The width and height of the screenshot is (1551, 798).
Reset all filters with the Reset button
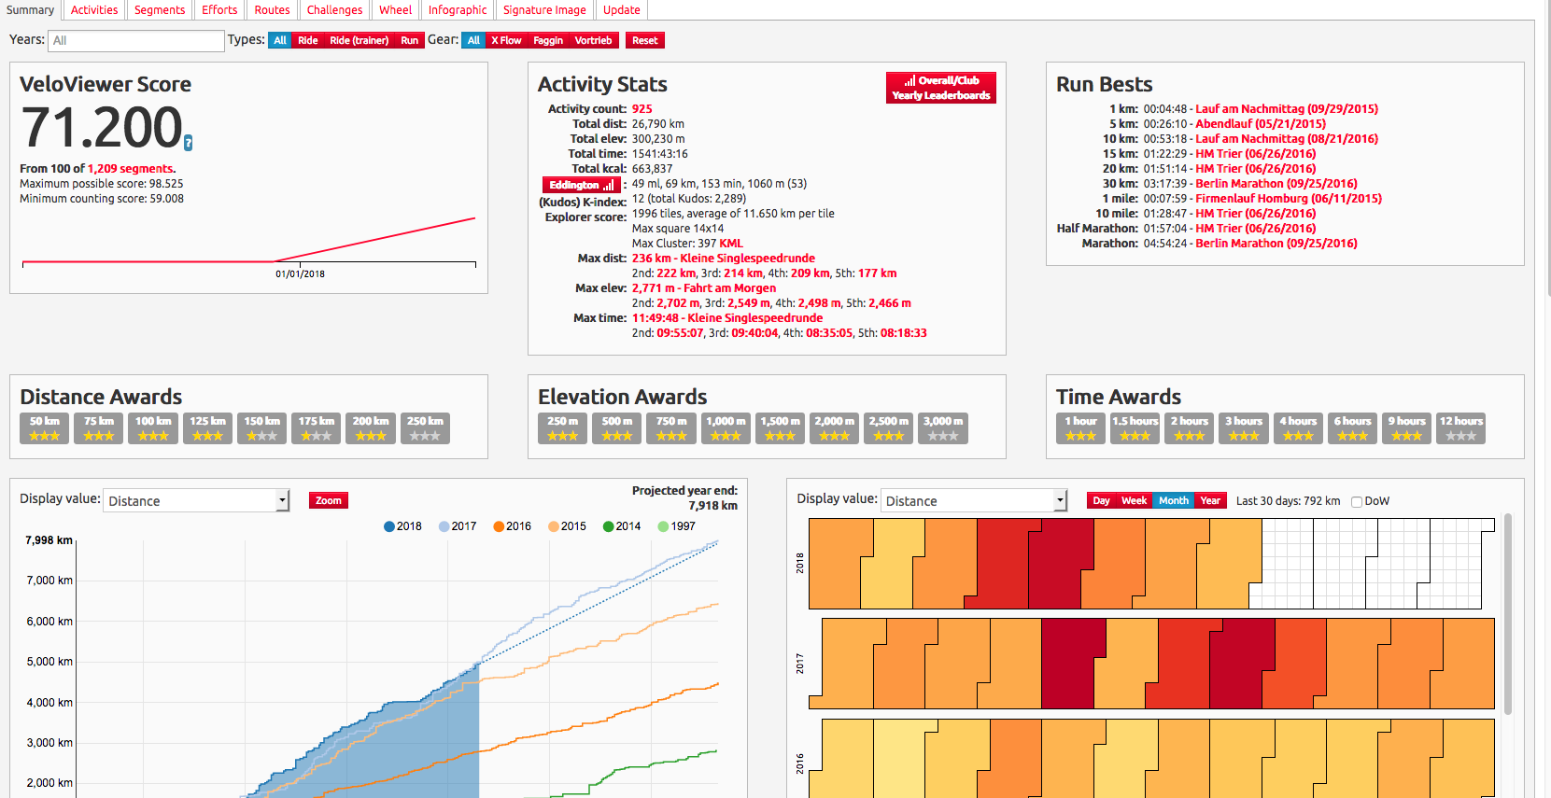(x=644, y=40)
